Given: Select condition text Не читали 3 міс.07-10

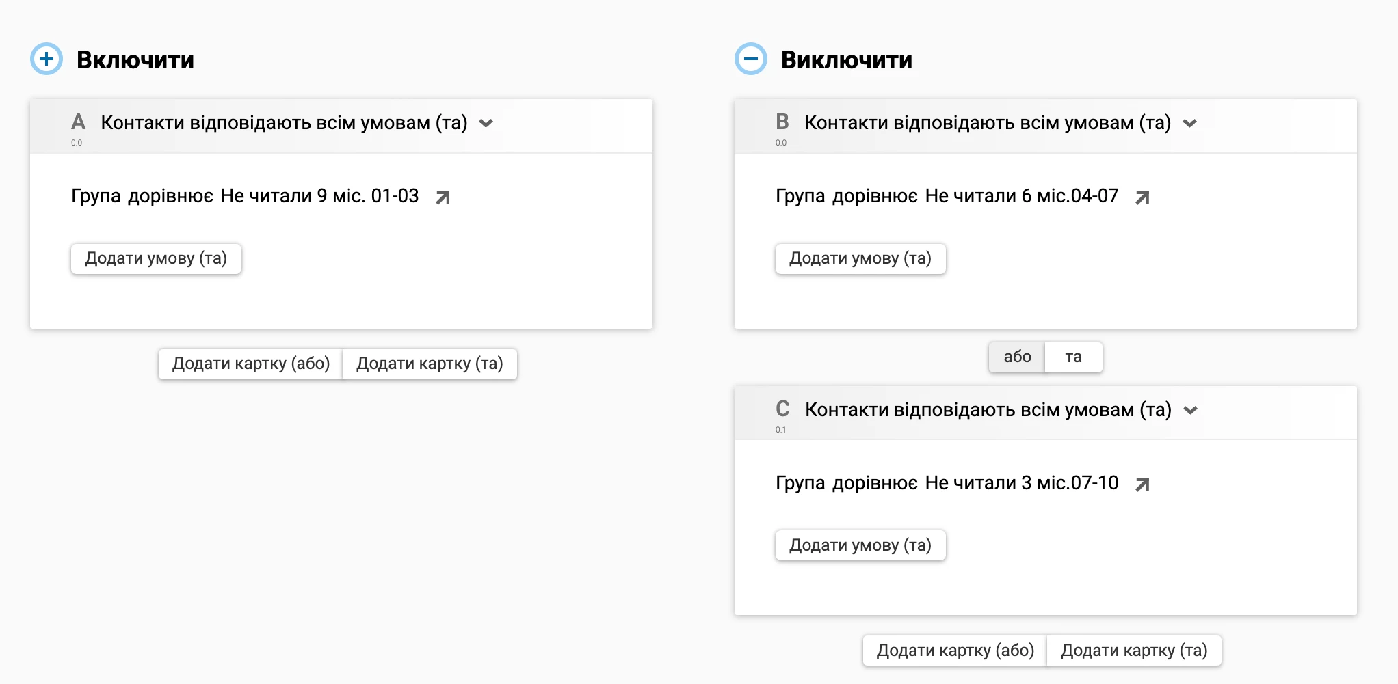Looking at the screenshot, I should click(1022, 483).
